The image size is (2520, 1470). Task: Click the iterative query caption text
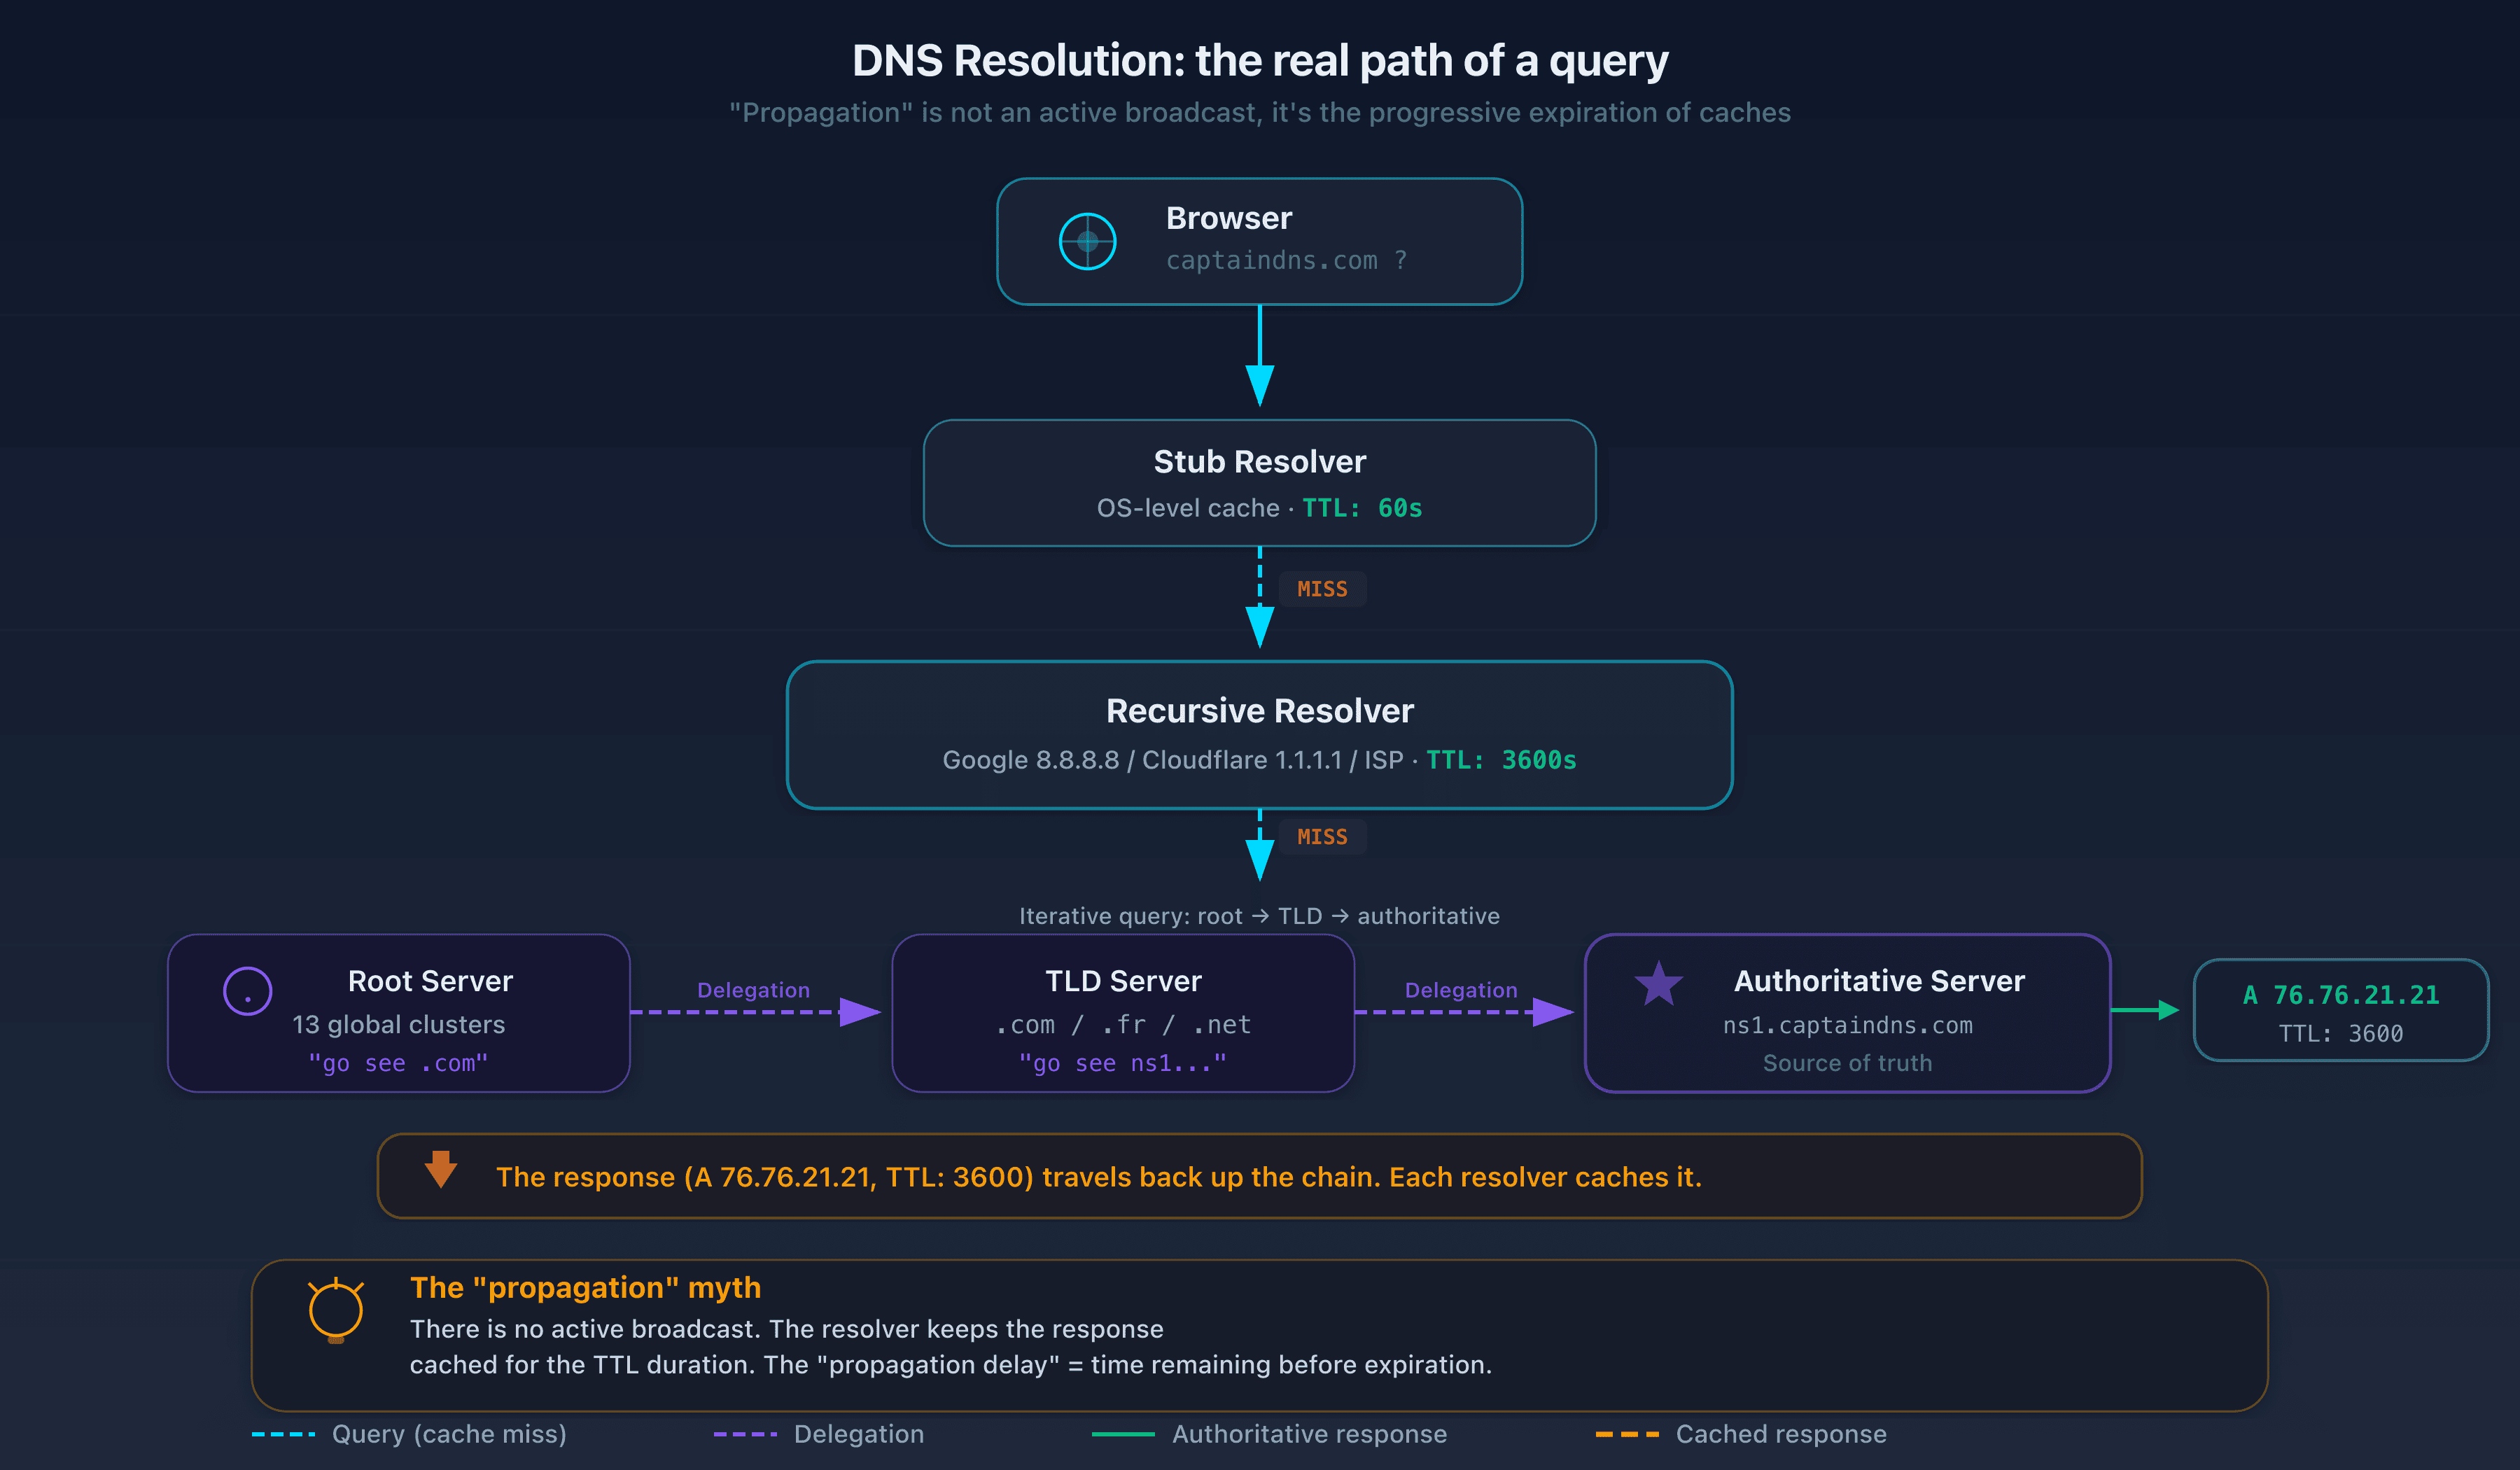(x=1259, y=916)
